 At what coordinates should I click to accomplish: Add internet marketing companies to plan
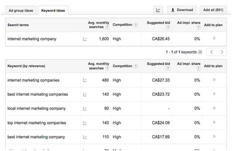click(x=214, y=80)
